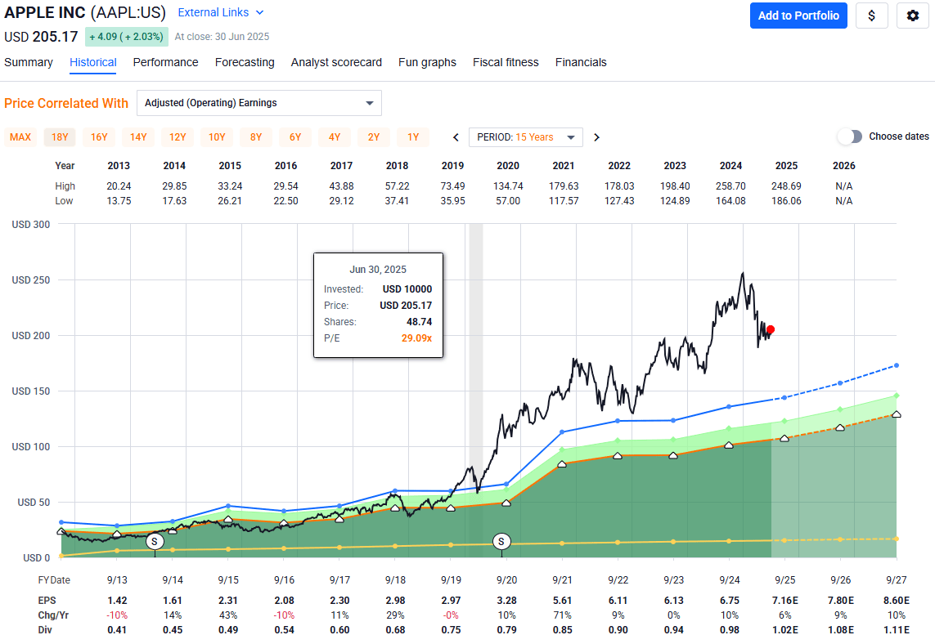Open the PERIOD: 15 Years dropdown
This screenshot has height=635, width=935.
pyautogui.click(x=526, y=137)
